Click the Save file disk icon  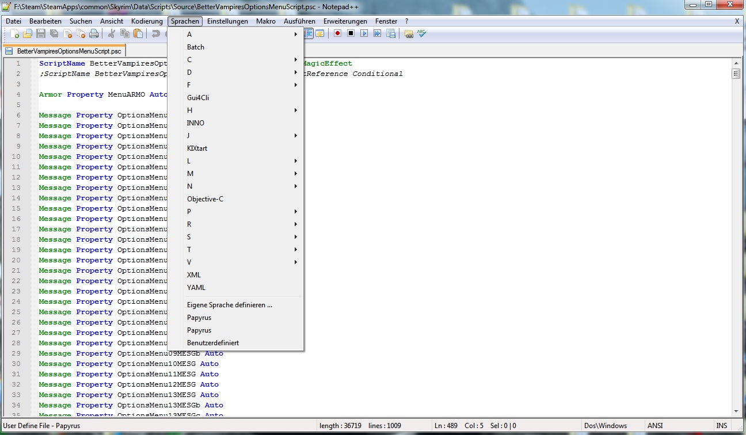coord(41,34)
